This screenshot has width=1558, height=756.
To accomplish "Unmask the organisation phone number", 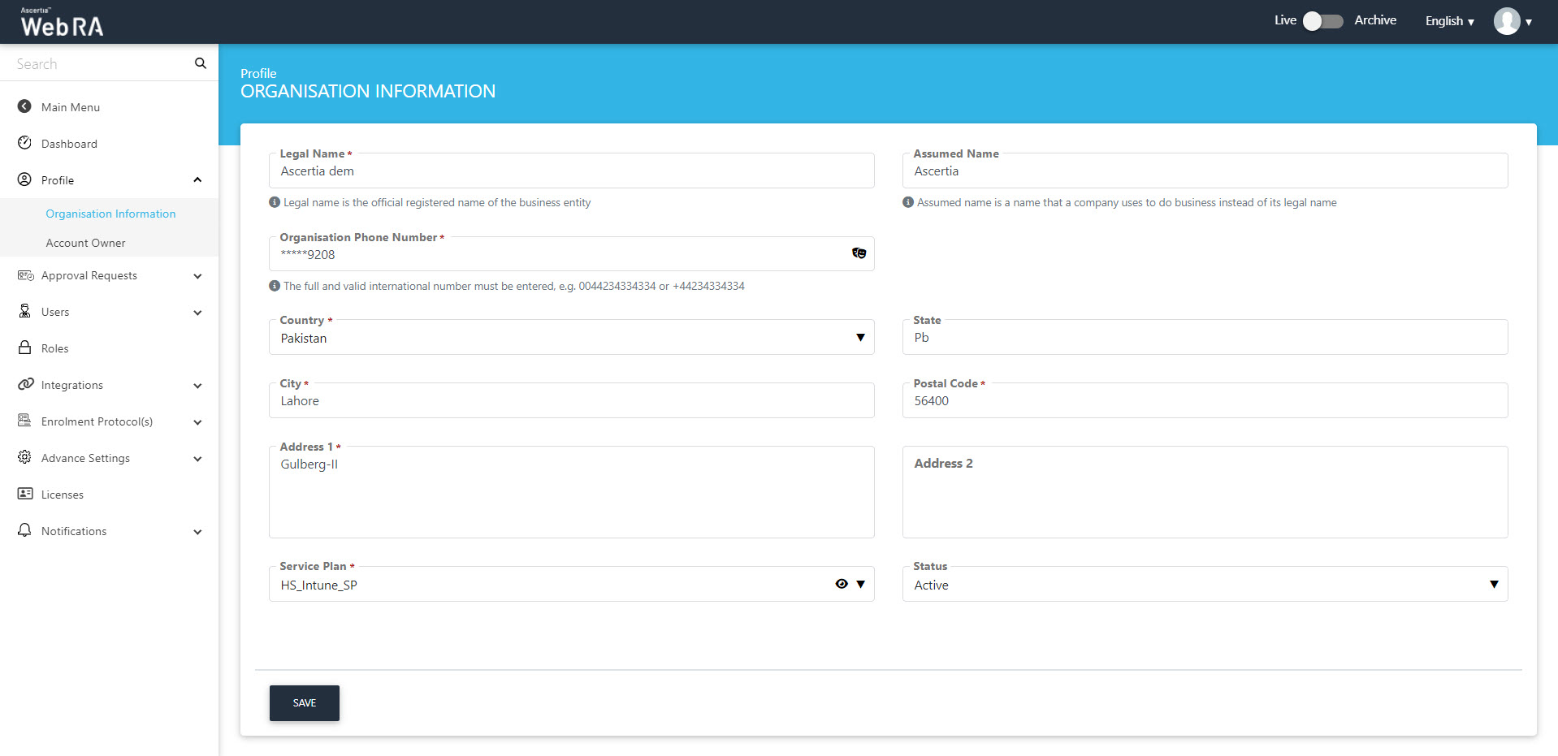I will tap(859, 253).
